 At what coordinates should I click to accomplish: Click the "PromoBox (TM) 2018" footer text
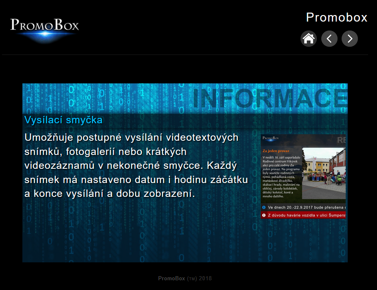tap(185, 279)
